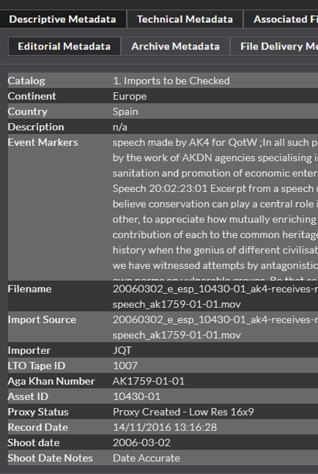Switch to the Descriptive Metadata tab
The width and height of the screenshot is (318, 474).
click(62, 19)
